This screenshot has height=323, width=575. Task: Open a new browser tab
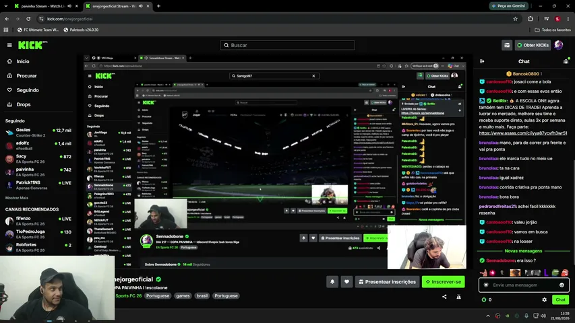(x=159, y=6)
